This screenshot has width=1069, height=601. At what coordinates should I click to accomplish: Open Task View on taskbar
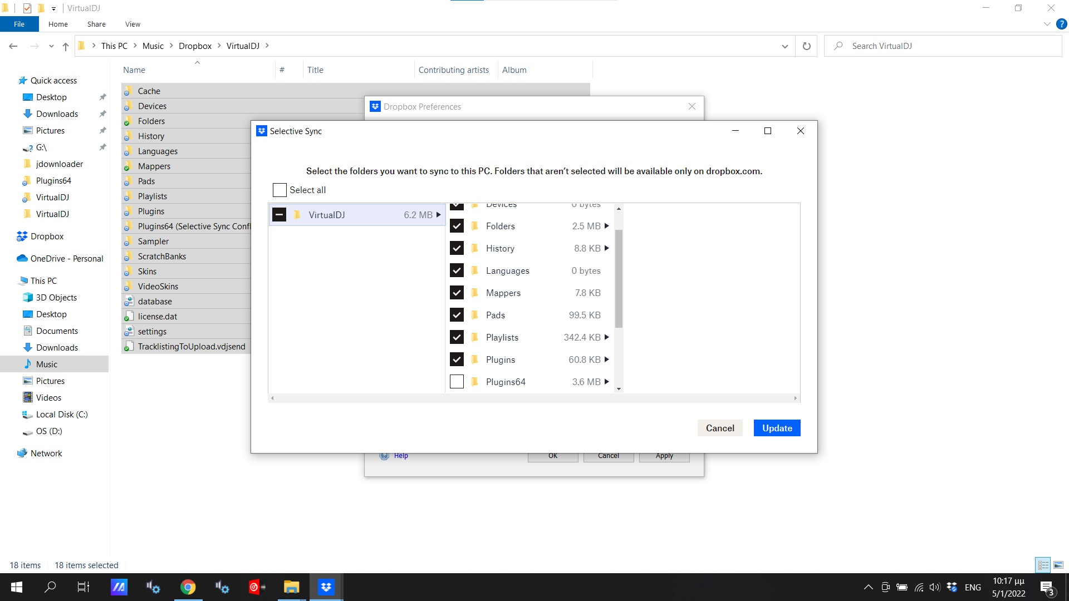point(83,587)
